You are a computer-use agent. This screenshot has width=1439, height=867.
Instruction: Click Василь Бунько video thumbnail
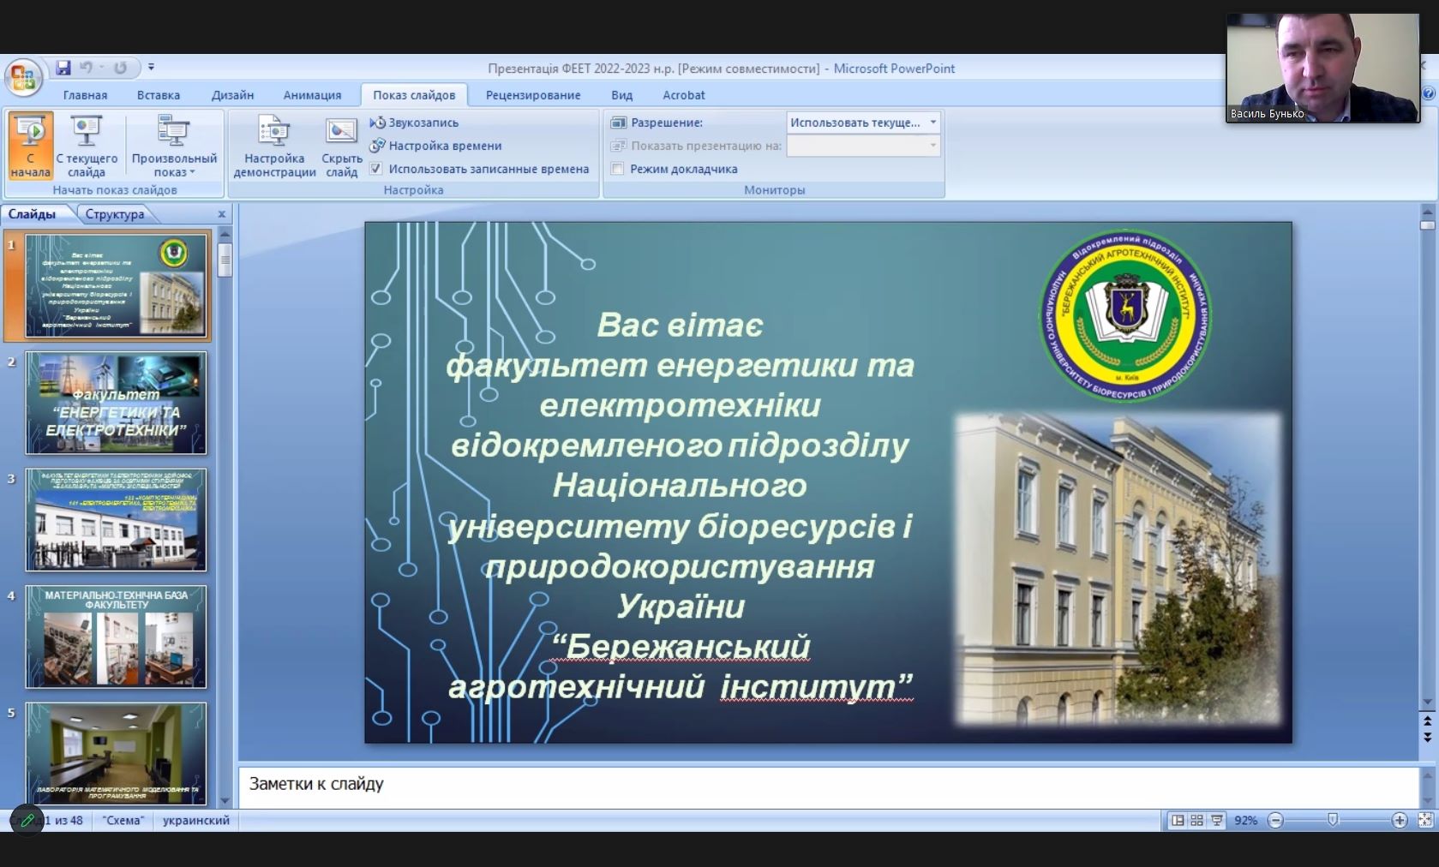point(1322,68)
